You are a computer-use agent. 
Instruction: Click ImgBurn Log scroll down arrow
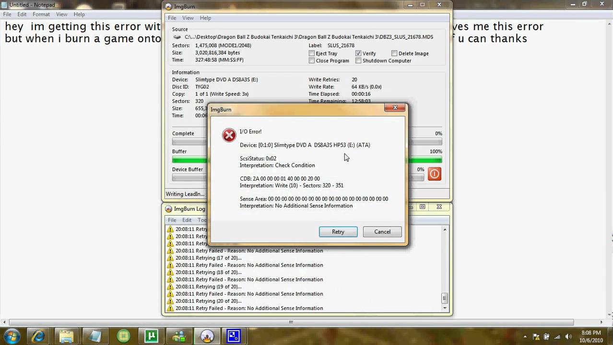[x=445, y=309]
